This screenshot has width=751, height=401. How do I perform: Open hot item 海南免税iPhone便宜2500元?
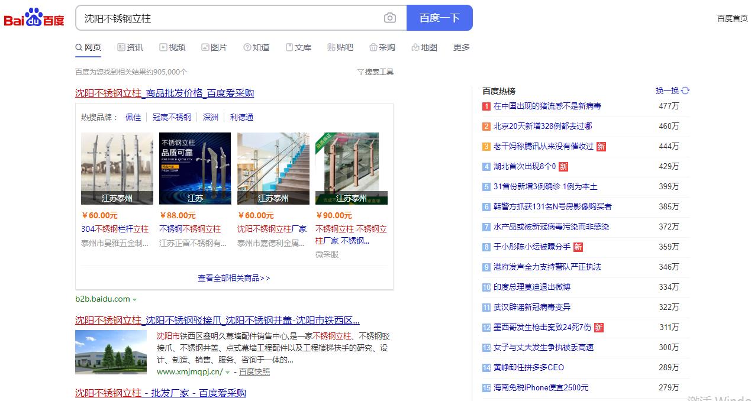click(541, 388)
